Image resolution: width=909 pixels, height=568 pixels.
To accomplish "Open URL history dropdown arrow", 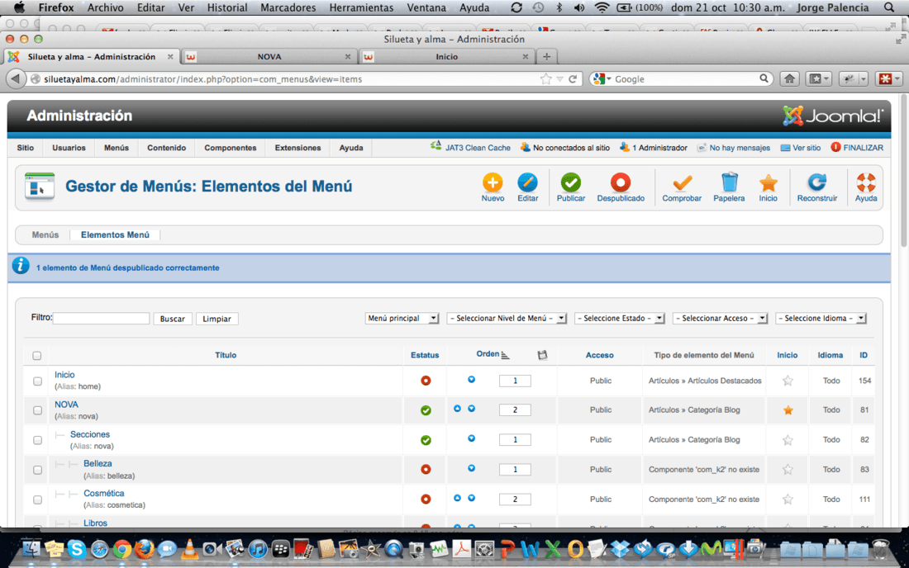I will (559, 78).
